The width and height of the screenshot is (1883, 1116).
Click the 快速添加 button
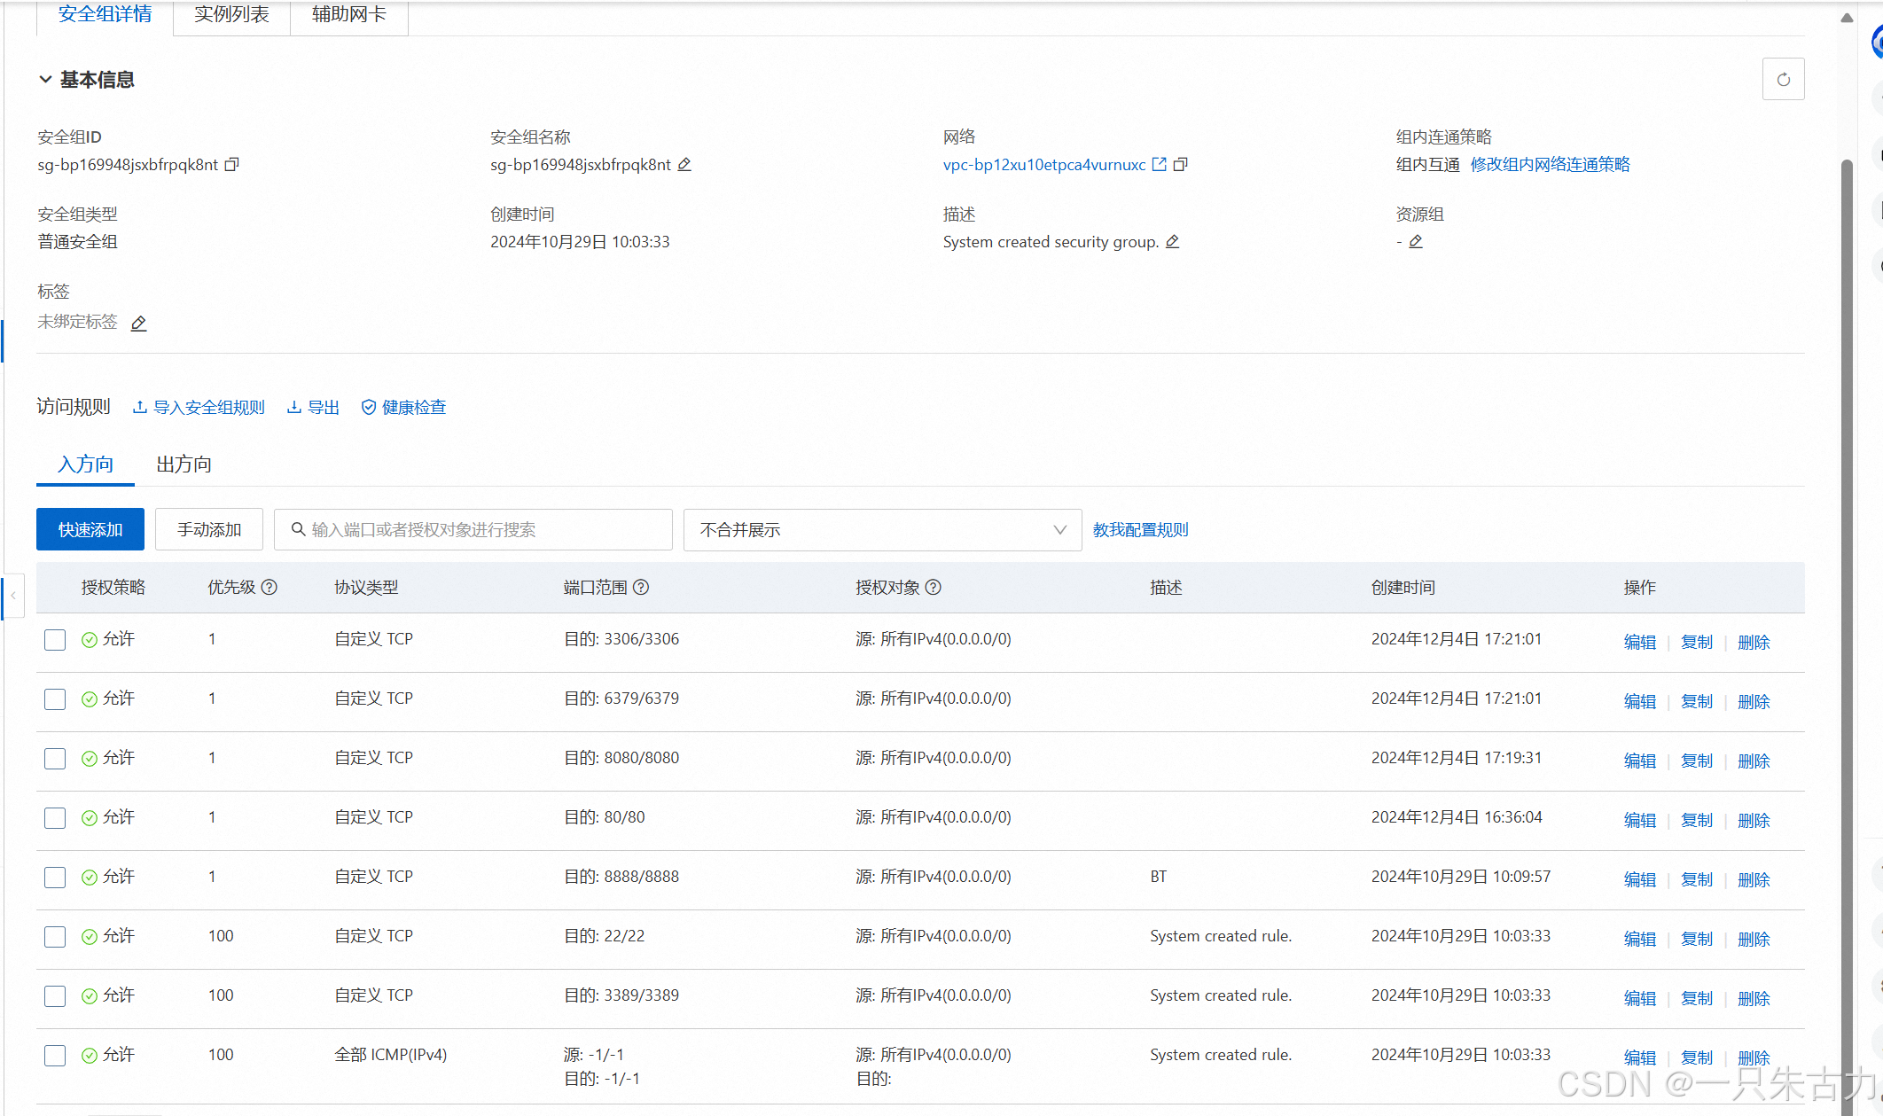90,530
